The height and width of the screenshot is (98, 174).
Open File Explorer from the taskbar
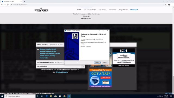coord(51,96)
